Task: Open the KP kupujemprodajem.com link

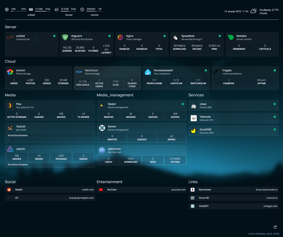Action: tap(50, 198)
